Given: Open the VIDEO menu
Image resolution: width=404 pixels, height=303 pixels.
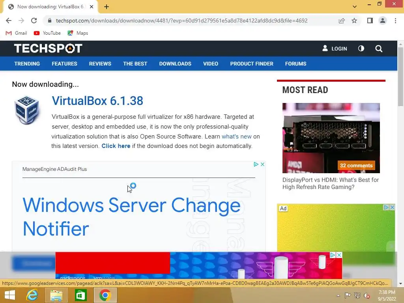Looking at the screenshot, I should 211,64.
